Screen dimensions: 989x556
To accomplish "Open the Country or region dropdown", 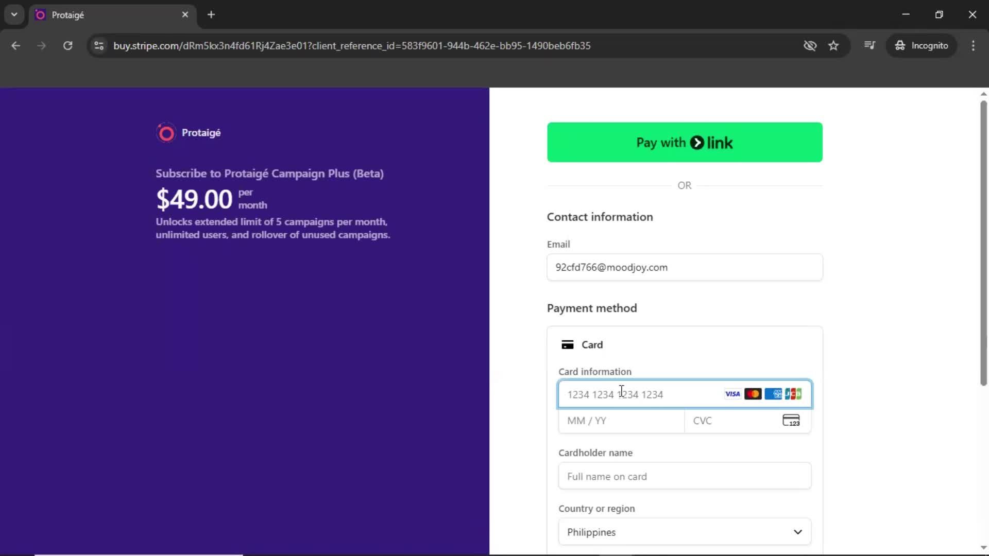I will click(684, 532).
